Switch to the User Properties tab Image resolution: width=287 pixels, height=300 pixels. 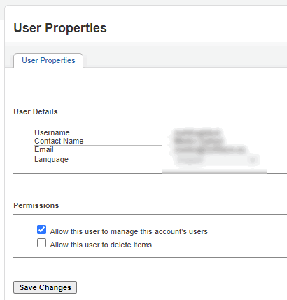point(48,60)
